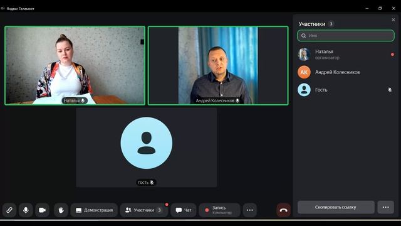Start screen sharing with Демонстрация
Viewport: 401px width, 226px height.
(94, 210)
